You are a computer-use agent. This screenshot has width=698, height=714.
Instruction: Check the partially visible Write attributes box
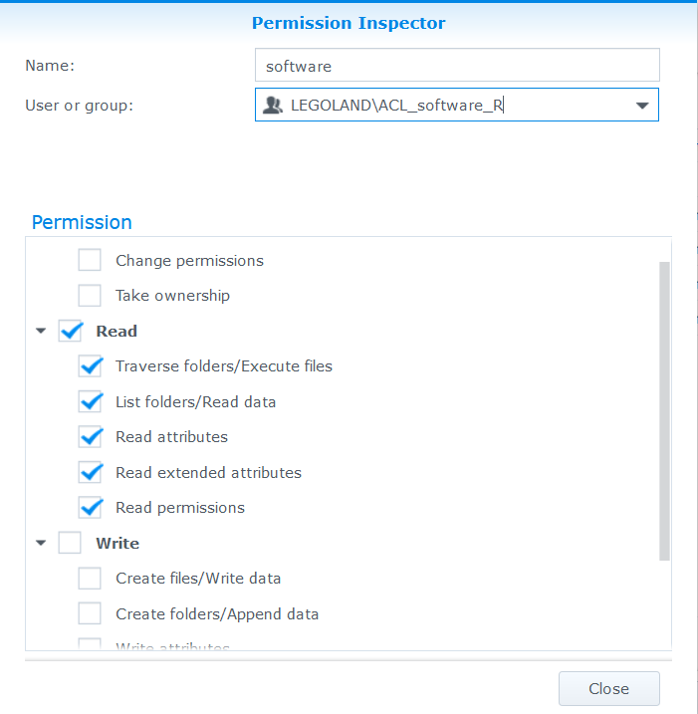click(90, 645)
